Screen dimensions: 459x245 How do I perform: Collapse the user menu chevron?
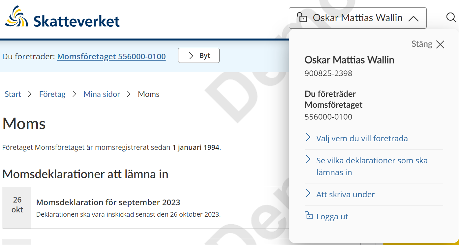click(413, 18)
